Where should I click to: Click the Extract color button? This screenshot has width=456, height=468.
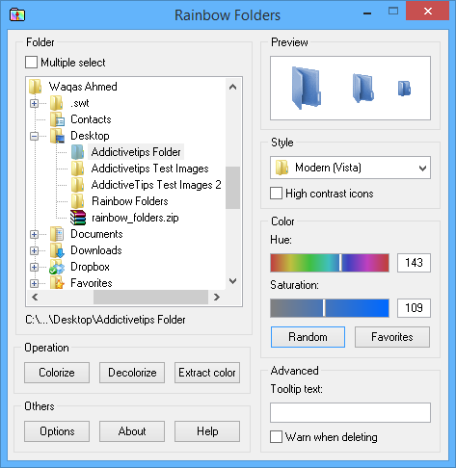(207, 373)
